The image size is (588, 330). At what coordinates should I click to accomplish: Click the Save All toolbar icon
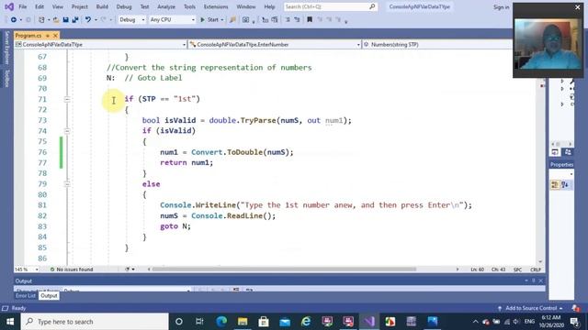(x=75, y=20)
